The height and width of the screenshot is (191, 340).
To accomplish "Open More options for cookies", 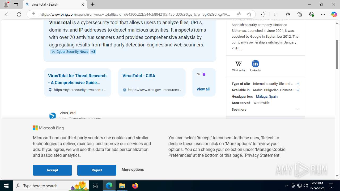I will tap(133, 170).
